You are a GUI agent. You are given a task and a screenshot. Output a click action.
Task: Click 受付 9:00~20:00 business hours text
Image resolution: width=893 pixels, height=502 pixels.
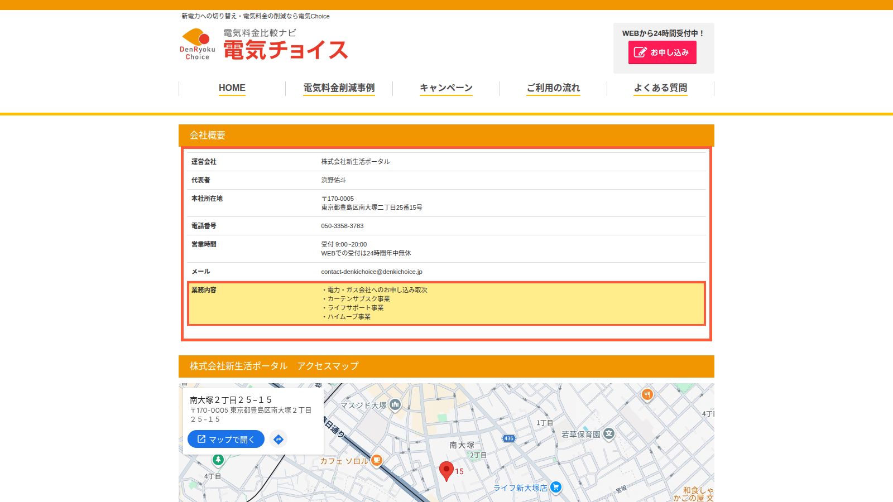tap(344, 244)
